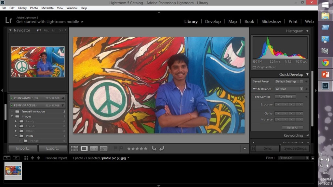Open Google Chrome from the taskbar
This screenshot has width=333, height=187.
click(325, 62)
